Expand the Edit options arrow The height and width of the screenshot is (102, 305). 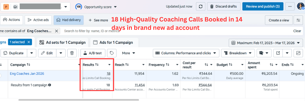tap(61, 53)
